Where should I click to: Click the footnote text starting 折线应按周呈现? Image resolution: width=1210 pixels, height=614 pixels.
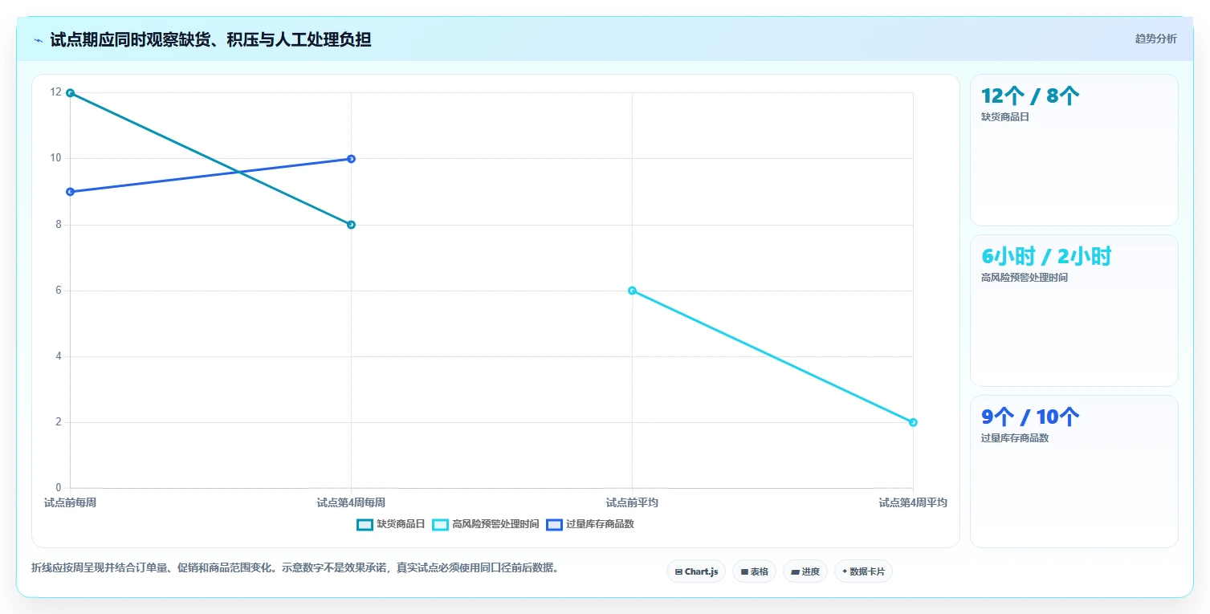point(295,568)
